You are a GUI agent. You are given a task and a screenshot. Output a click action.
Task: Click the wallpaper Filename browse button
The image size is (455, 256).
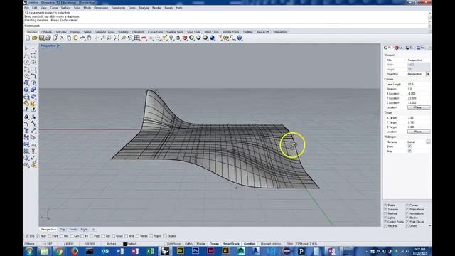click(x=428, y=142)
